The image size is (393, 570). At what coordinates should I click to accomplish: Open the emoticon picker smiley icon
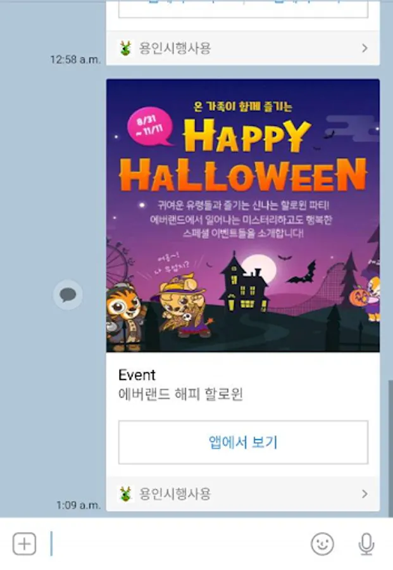click(x=322, y=544)
